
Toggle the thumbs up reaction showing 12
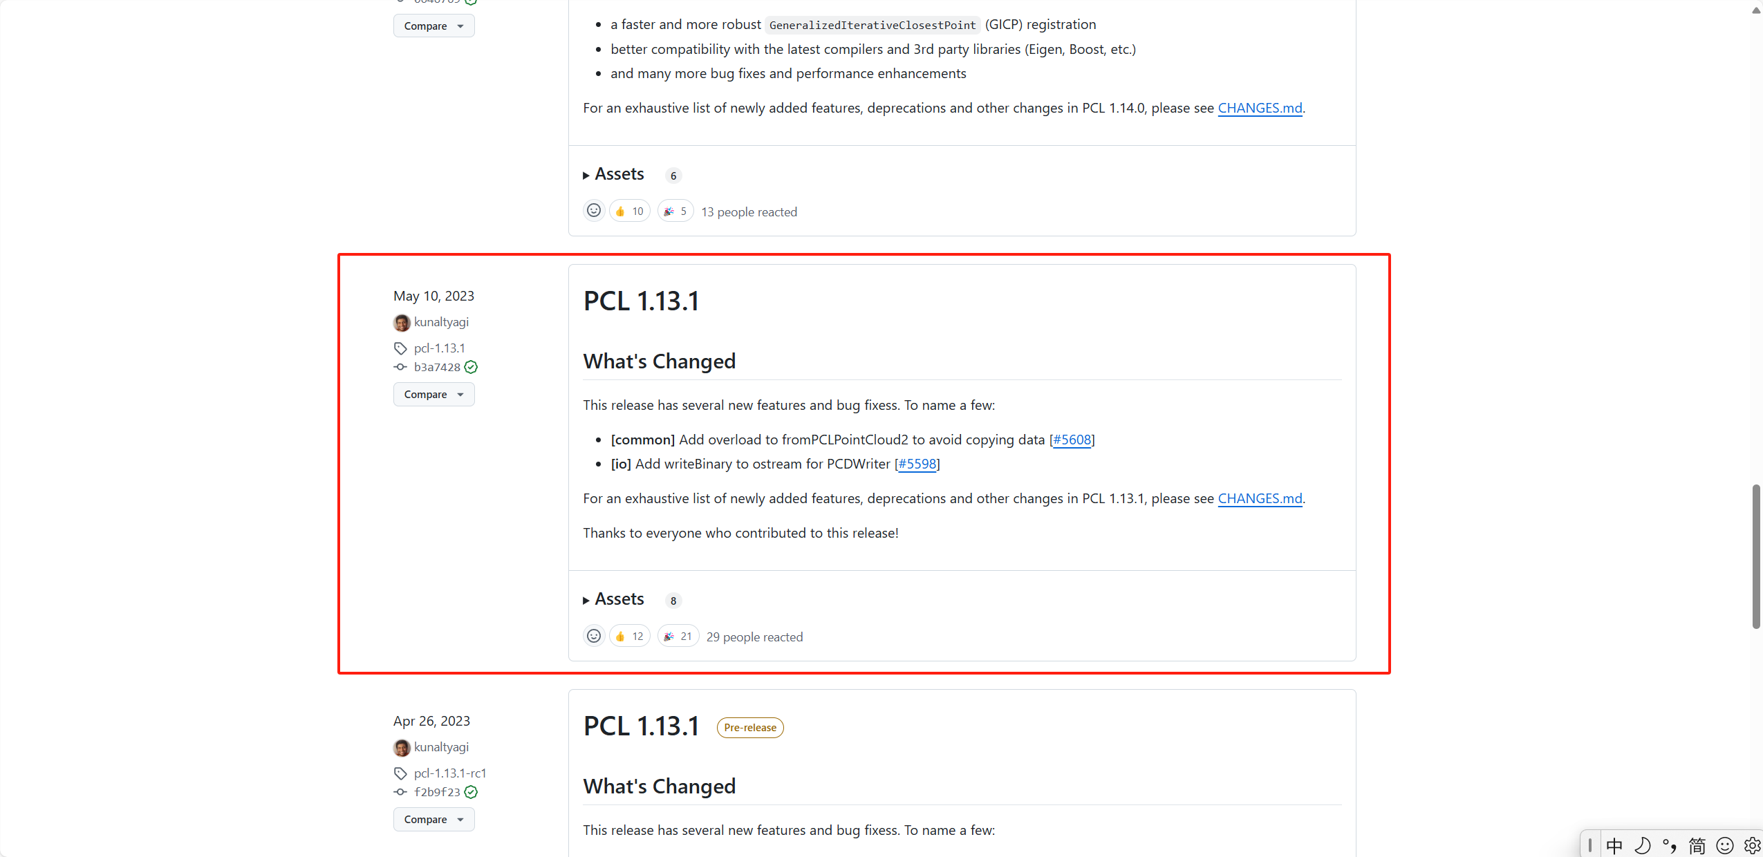tap(628, 635)
